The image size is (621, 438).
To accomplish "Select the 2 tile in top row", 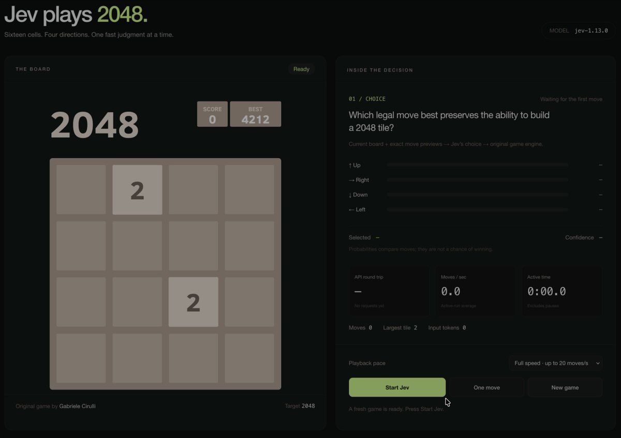I will tap(137, 190).
